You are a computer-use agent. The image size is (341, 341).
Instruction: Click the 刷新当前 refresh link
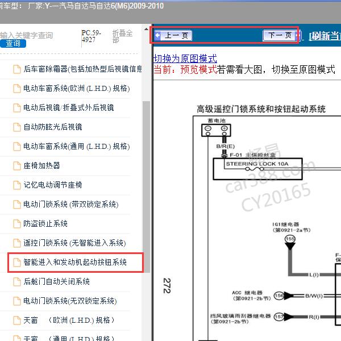(x=325, y=36)
